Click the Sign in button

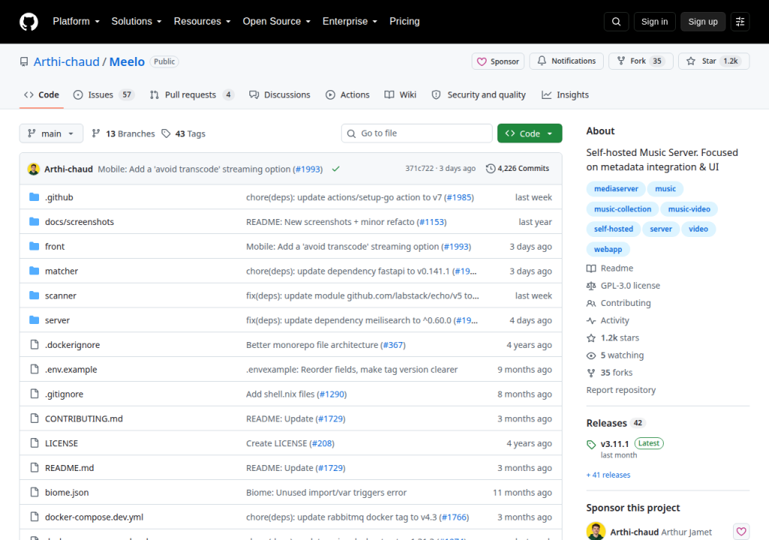point(654,22)
